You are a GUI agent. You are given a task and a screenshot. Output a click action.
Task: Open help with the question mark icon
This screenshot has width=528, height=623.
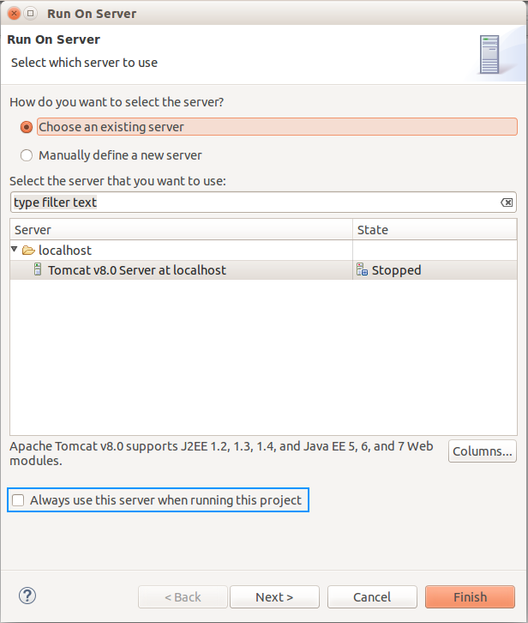point(27,596)
